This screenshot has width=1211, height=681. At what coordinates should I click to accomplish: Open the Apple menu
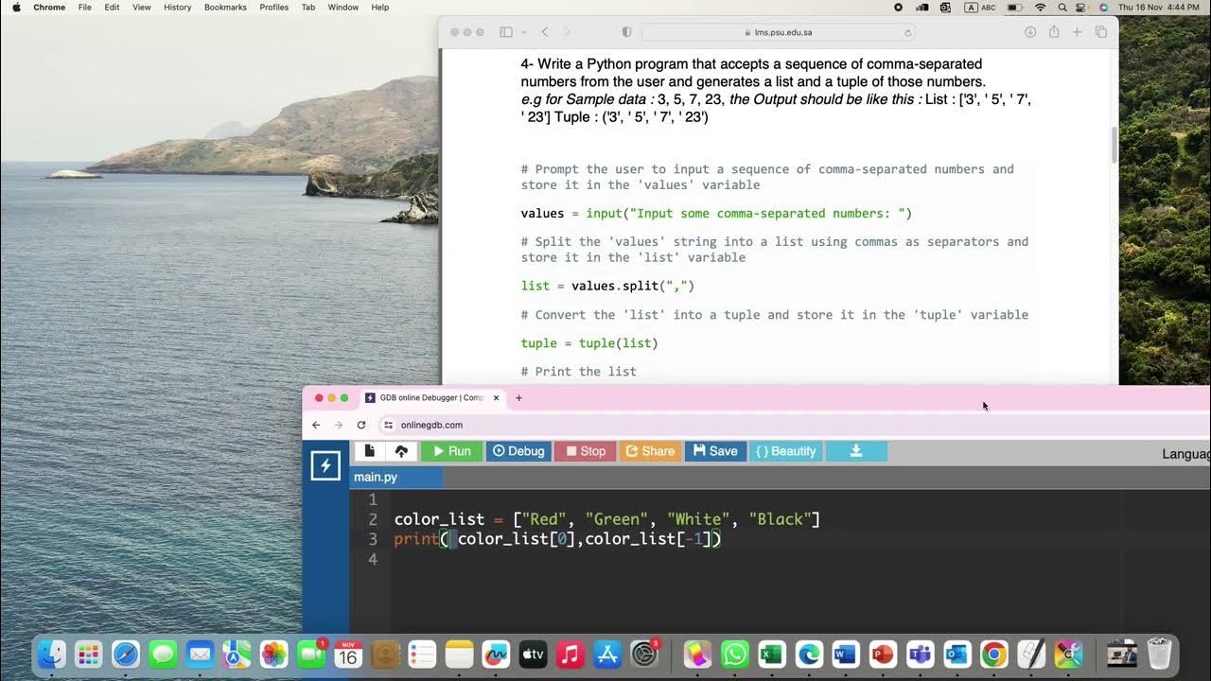[x=16, y=7]
